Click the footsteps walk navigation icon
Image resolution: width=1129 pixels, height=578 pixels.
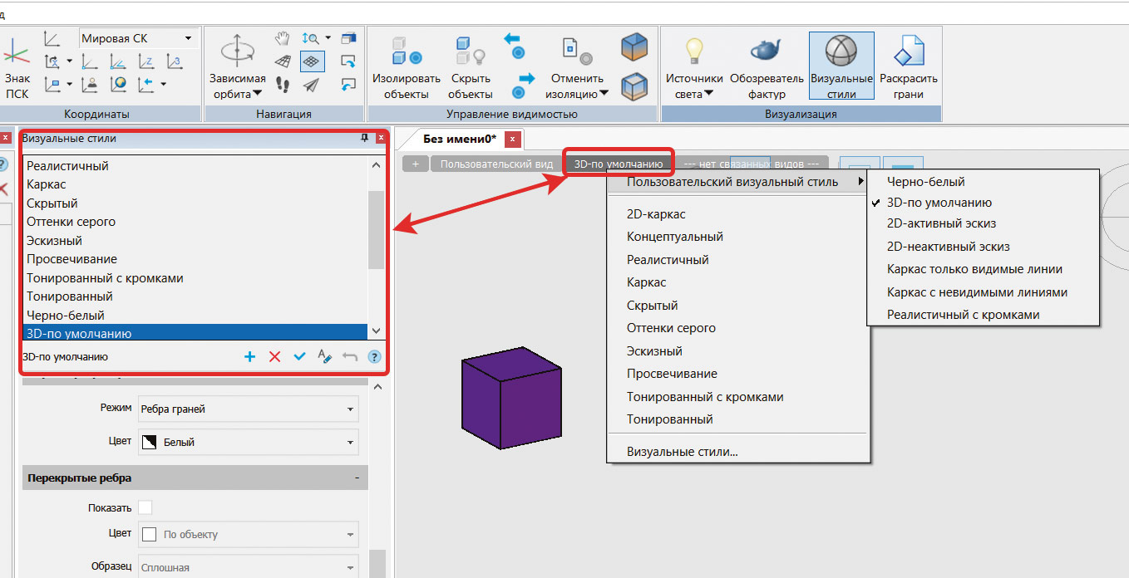tap(283, 85)
